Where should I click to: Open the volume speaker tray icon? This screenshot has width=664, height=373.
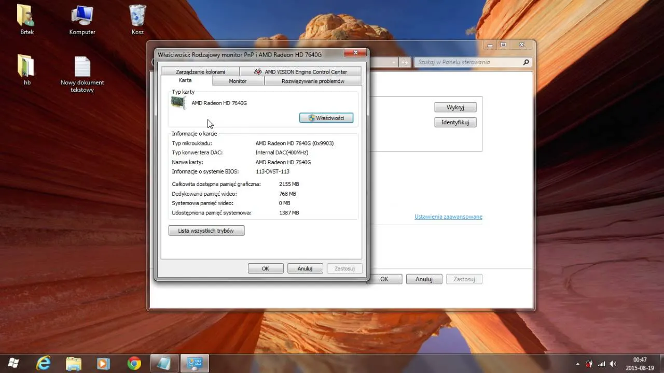[614, 364]
